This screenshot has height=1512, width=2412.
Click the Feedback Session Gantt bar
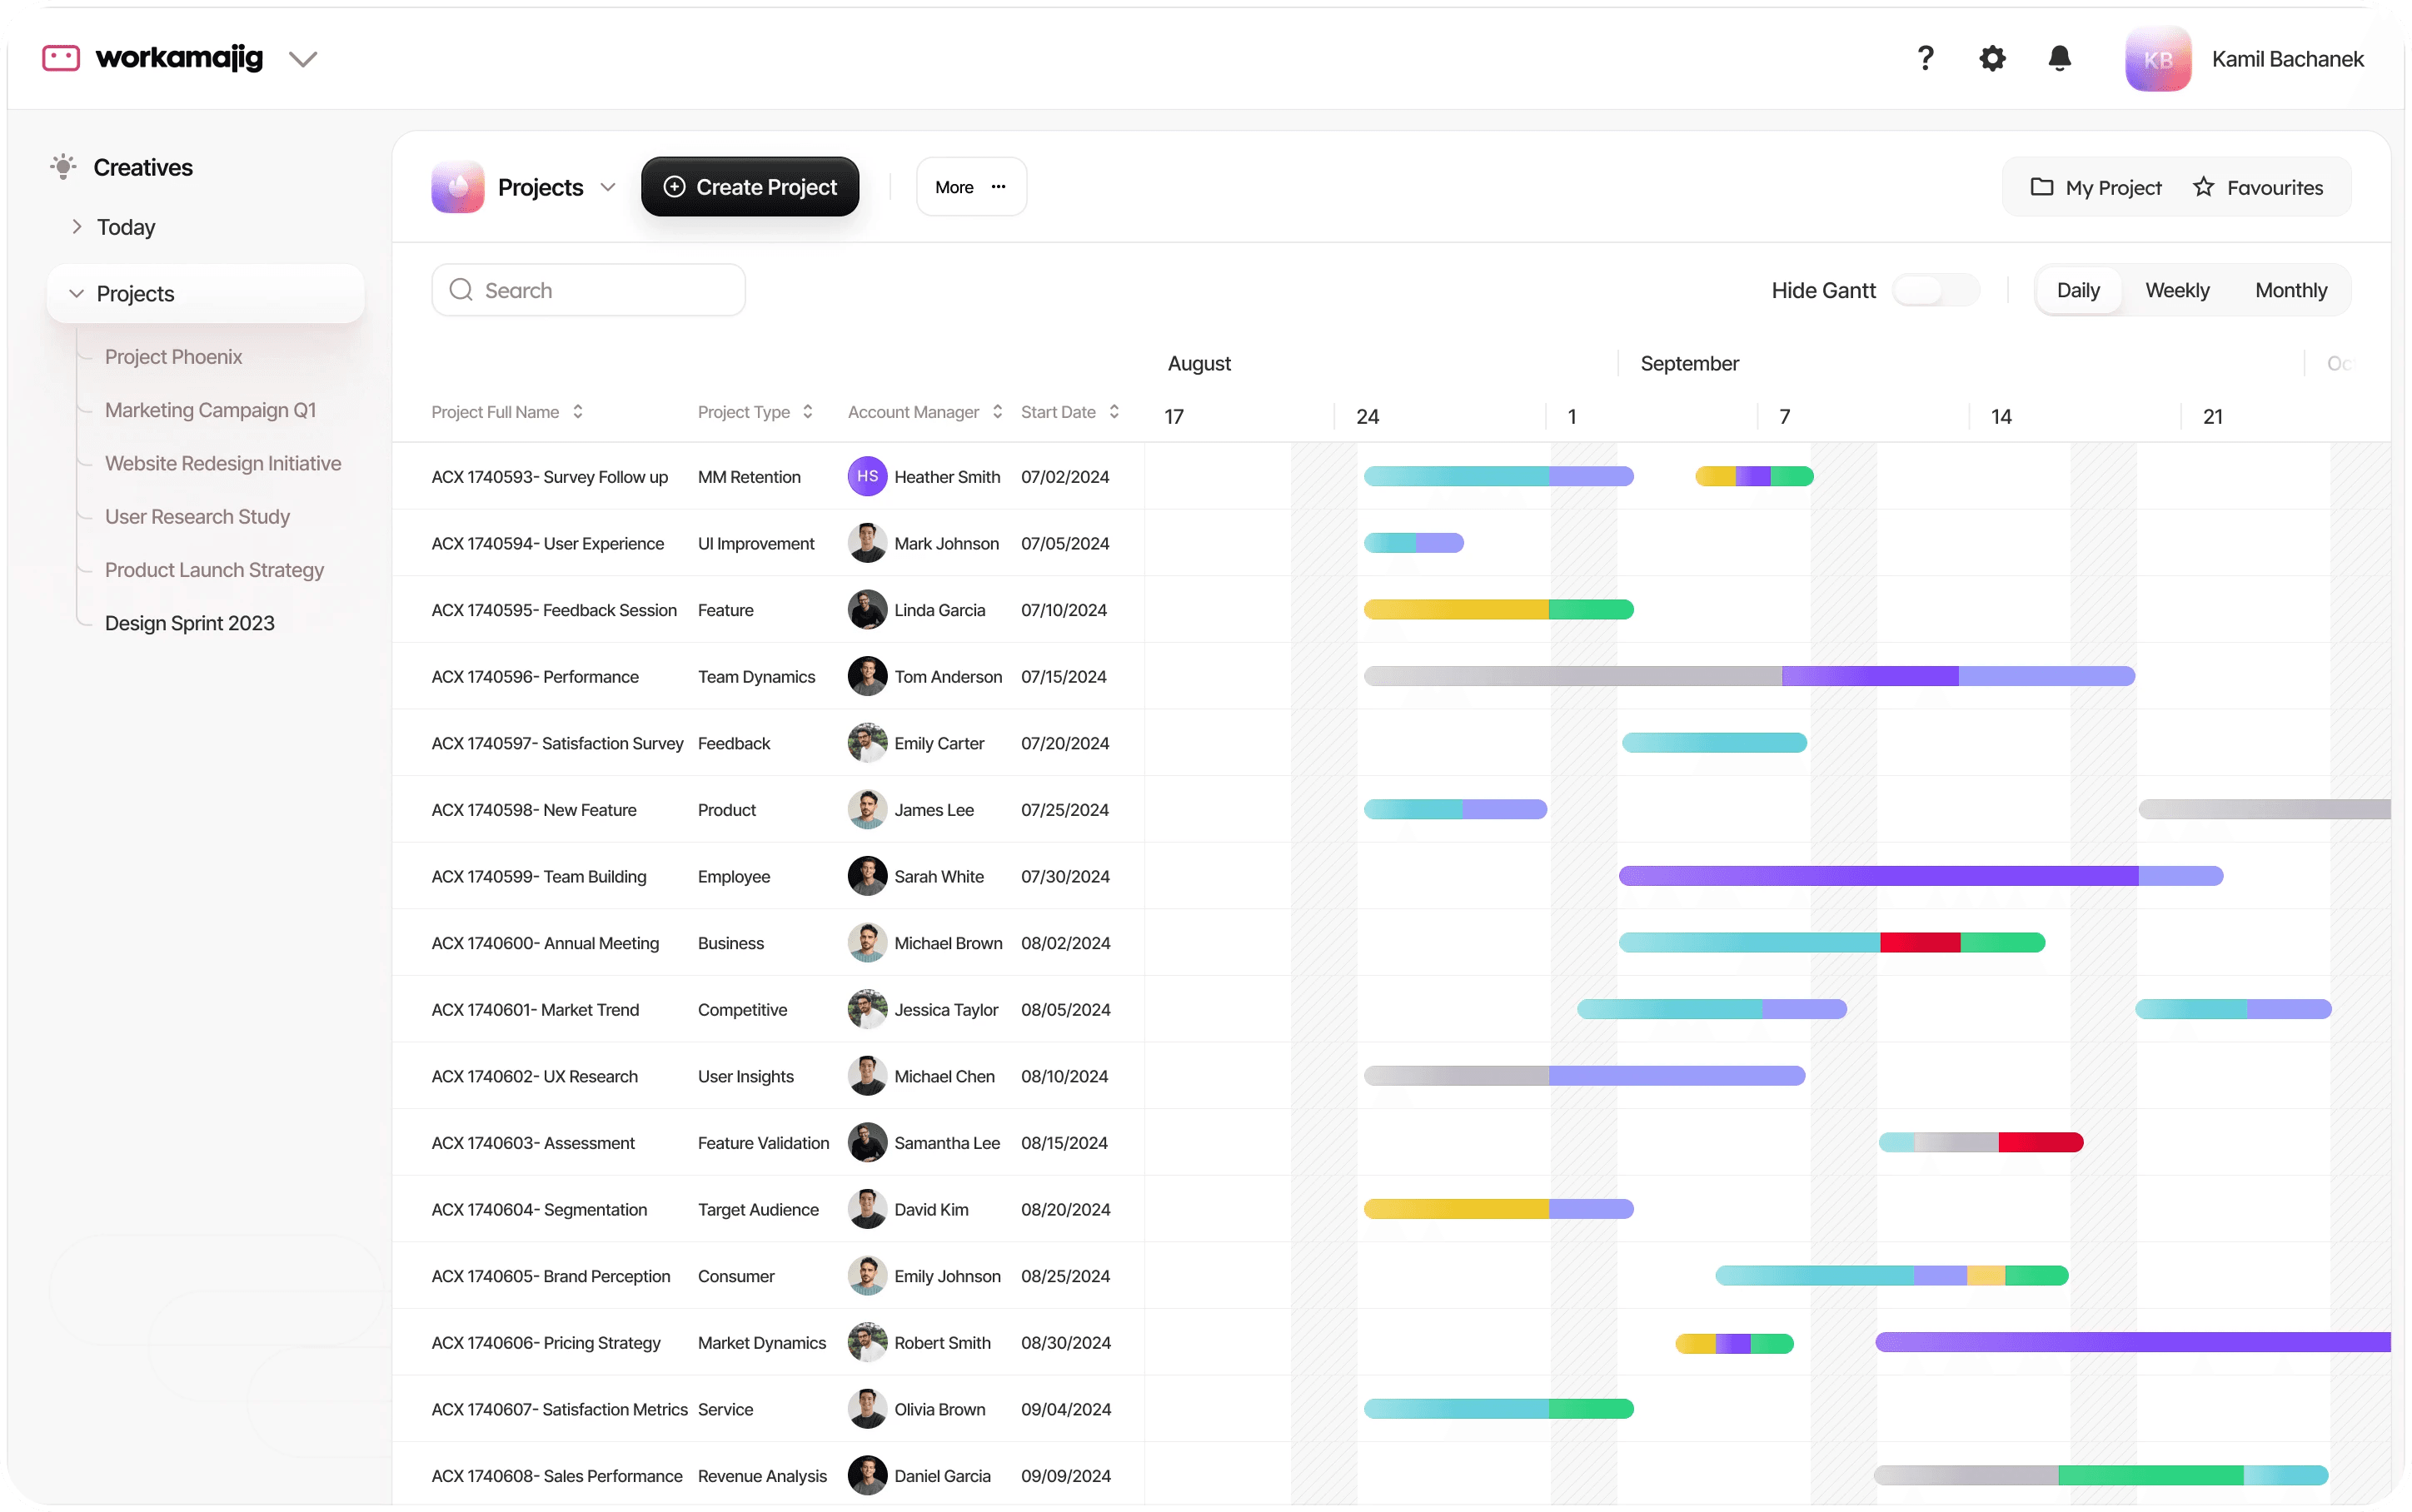point(1498,610)
